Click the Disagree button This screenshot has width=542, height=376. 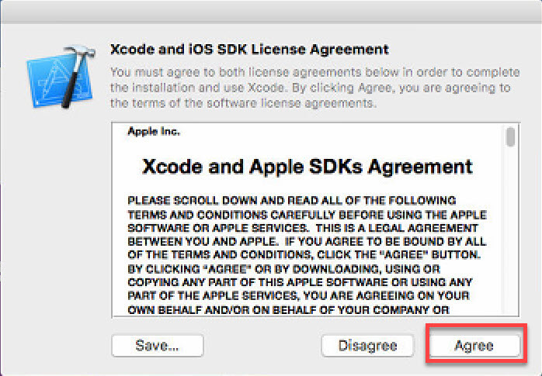coord(367,345)
